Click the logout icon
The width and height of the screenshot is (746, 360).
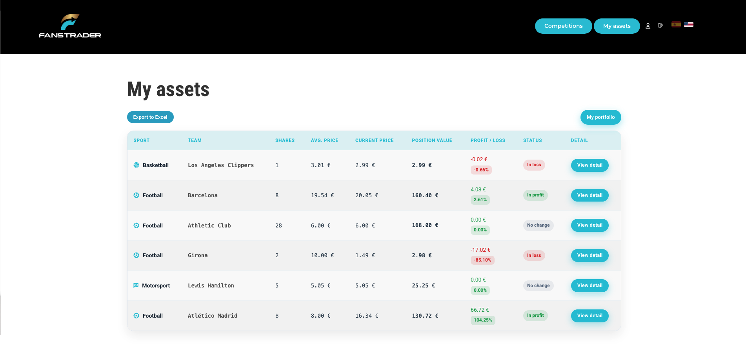tap(660, 25)
